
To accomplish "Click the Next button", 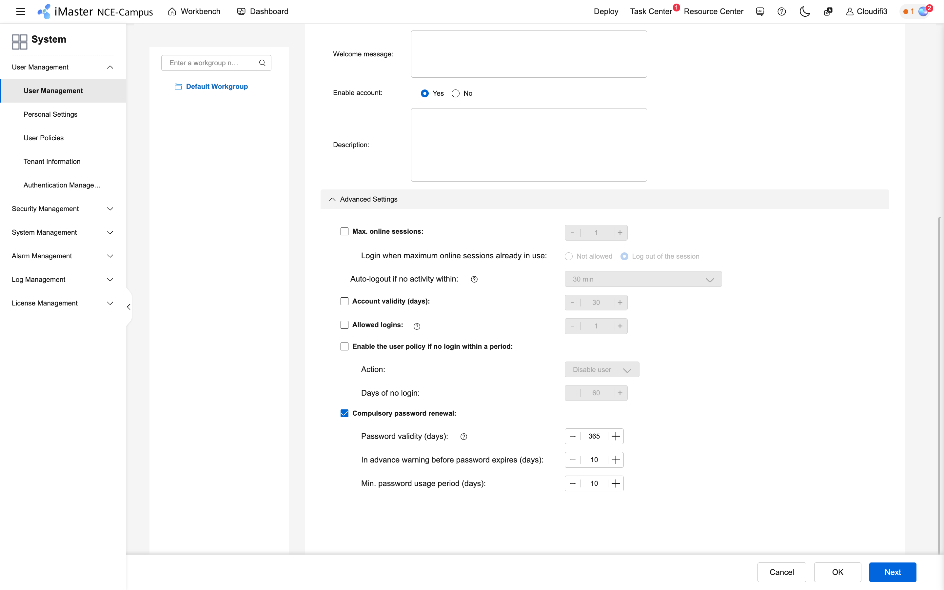I will [893, 572].
